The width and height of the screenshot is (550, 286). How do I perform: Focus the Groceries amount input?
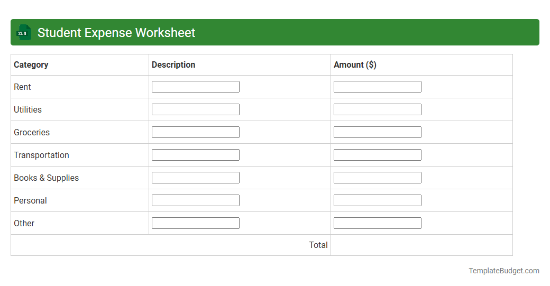[378, 132]
